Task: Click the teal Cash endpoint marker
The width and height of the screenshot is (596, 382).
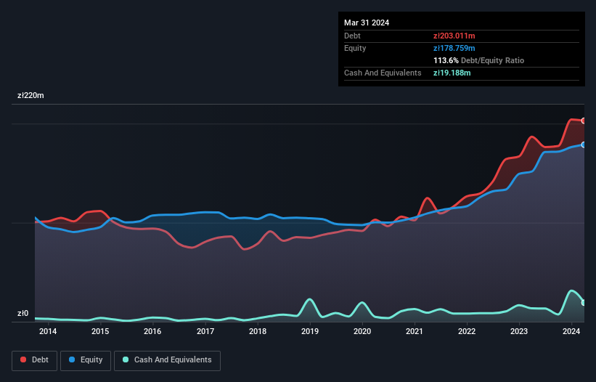Action: [x=584, y=303]
